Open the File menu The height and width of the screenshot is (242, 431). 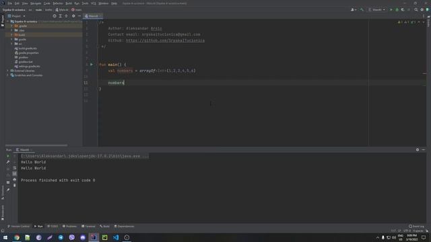[x=10, y=3]
